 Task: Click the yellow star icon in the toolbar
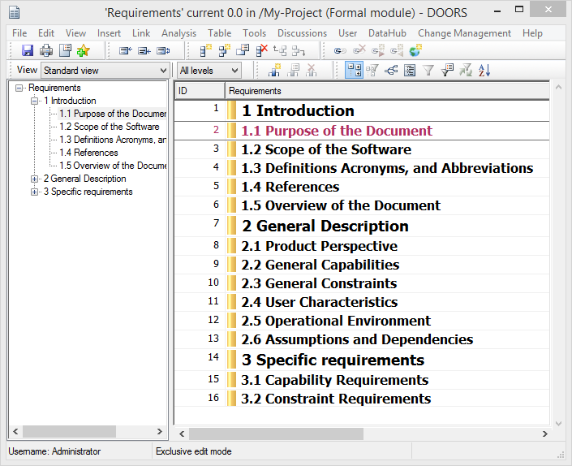click(83, 51)
